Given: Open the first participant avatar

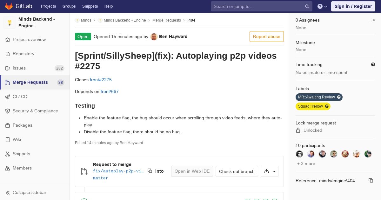Looking at the screenshot, I should click(x=299, y=154).
